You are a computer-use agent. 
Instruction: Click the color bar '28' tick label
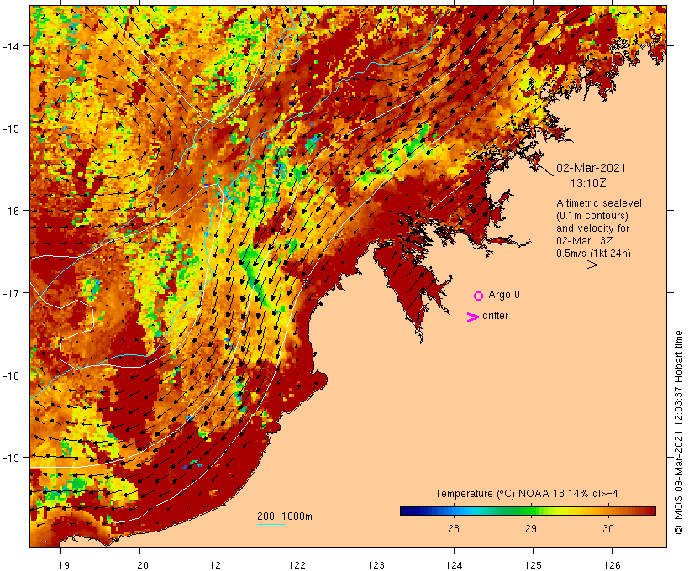click(x=454, y=529)
